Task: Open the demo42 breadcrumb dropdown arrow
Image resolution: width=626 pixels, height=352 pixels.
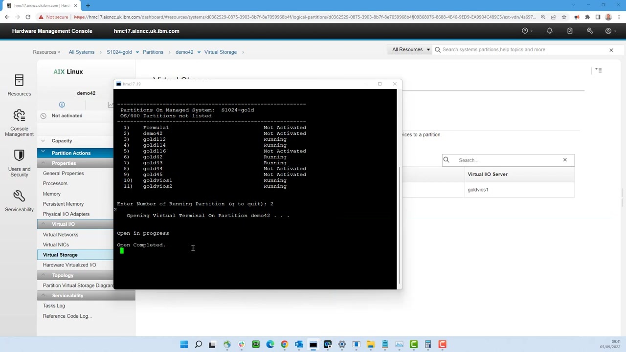Action: (x=199, y=52)
